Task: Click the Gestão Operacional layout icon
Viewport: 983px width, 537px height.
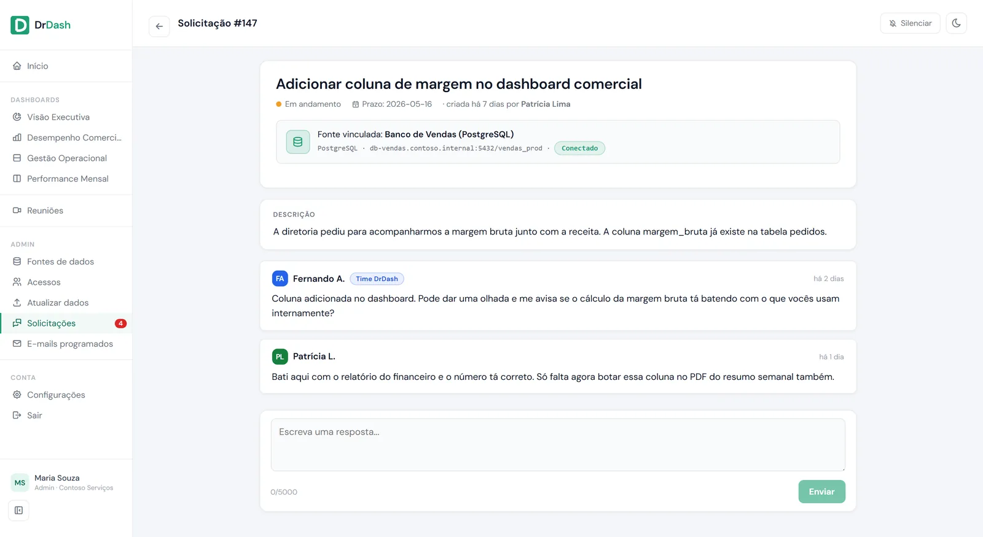Action: click(17, 158)
